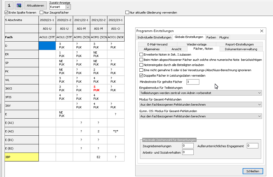
Task: Enable Noteneingabe durch alle Beteiligten erlauben
Action: click(141, 65)
